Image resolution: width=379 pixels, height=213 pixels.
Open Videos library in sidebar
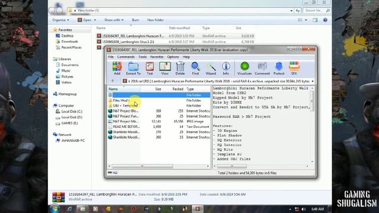click(x=64, y=82)
